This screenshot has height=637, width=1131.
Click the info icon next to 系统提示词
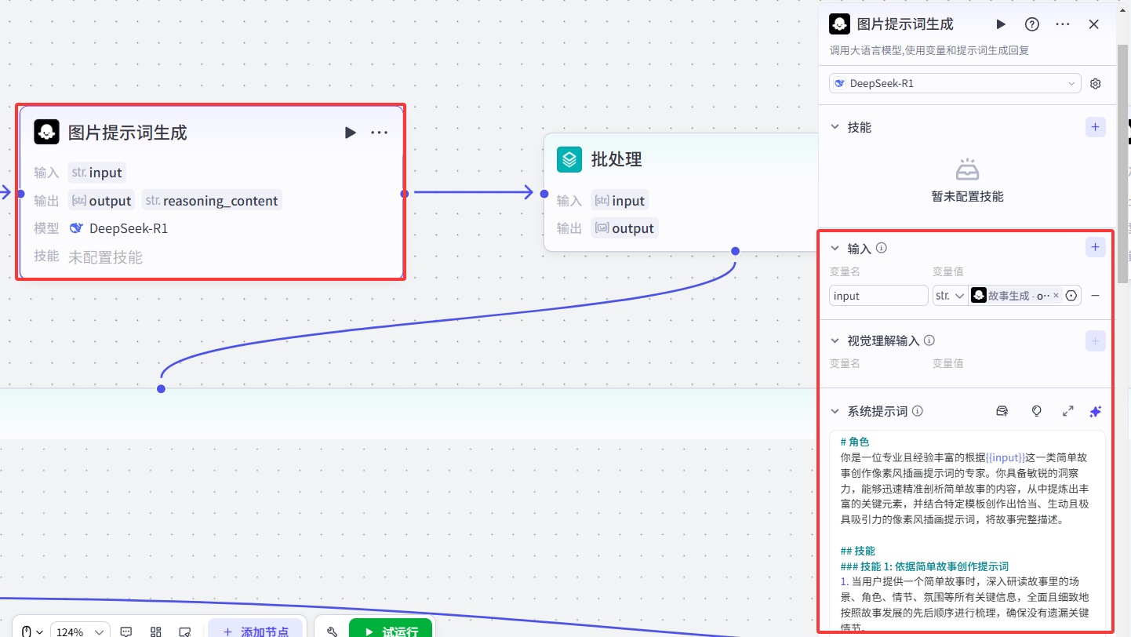pos(918,411)
